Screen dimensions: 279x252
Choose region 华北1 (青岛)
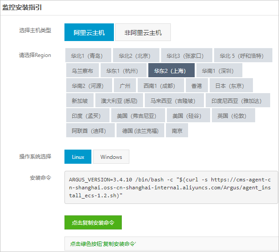pyautogui.click(x=88, y=55)
